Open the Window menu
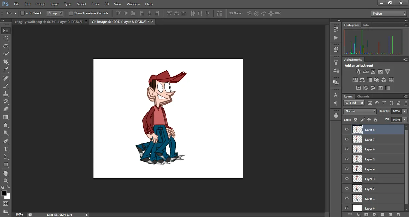 pyautogui.click(x=134, y=4)
